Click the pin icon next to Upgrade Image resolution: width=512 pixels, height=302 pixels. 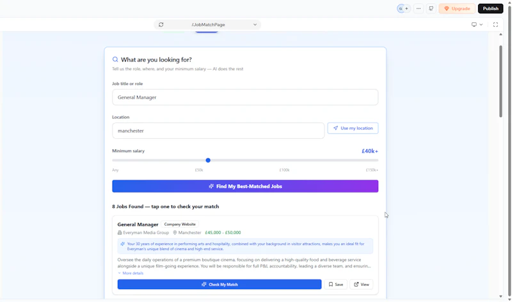pyautogui.click(x=431, y=8)
